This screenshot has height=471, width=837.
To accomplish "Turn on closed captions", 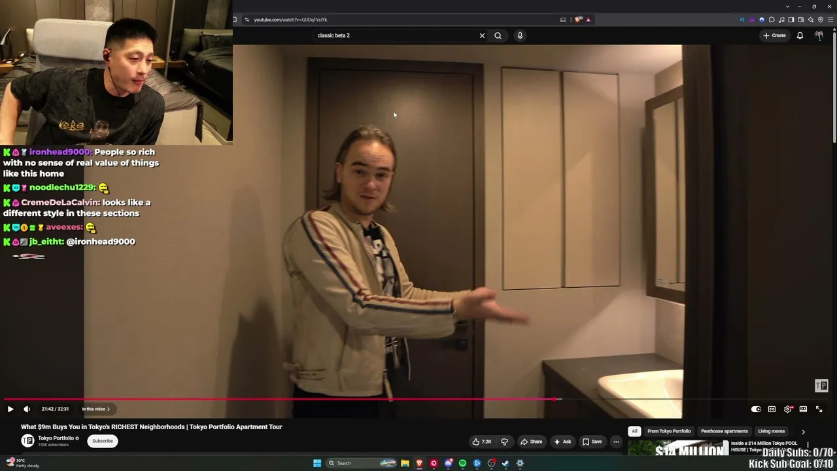I will [772, 409].
